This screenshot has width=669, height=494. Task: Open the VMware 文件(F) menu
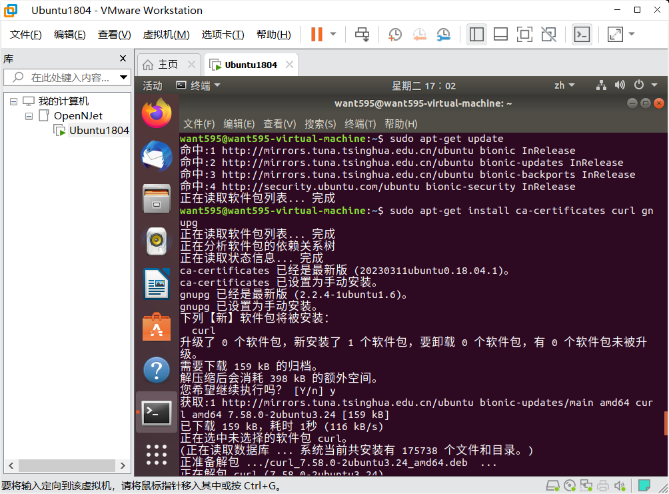[x=25, y=35]
